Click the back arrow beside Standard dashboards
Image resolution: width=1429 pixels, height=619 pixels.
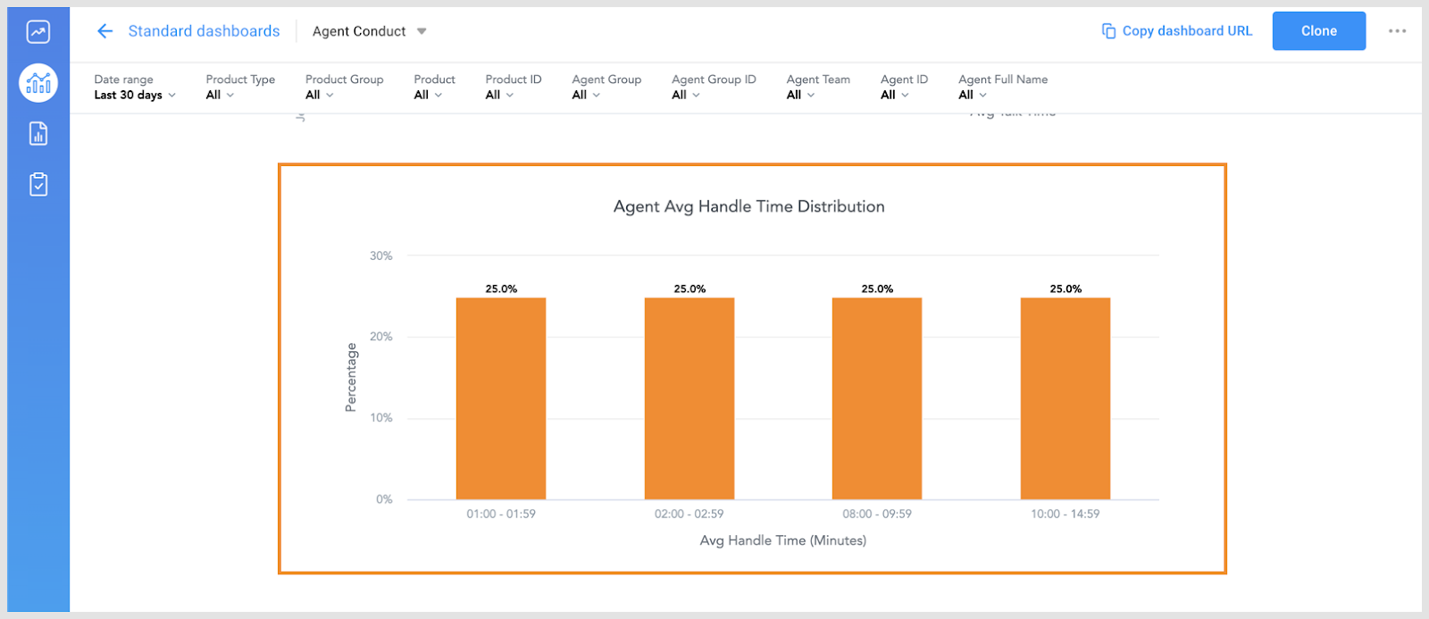click(104, 30)
